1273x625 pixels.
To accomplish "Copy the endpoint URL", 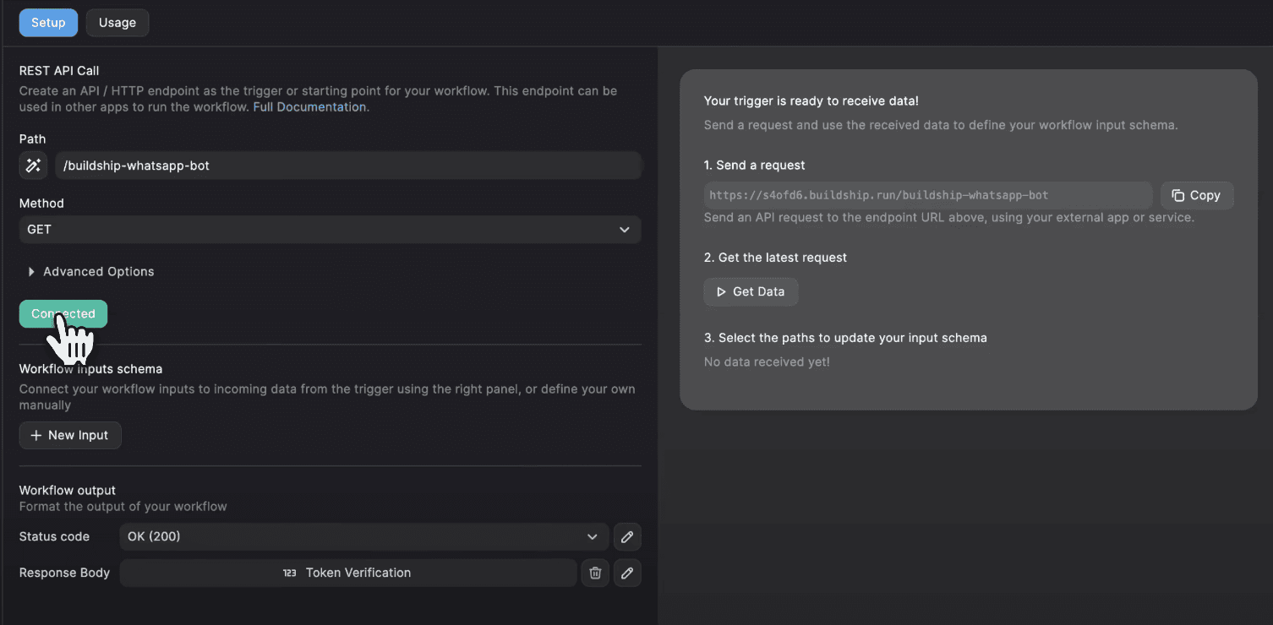I will click(1197, 195).
